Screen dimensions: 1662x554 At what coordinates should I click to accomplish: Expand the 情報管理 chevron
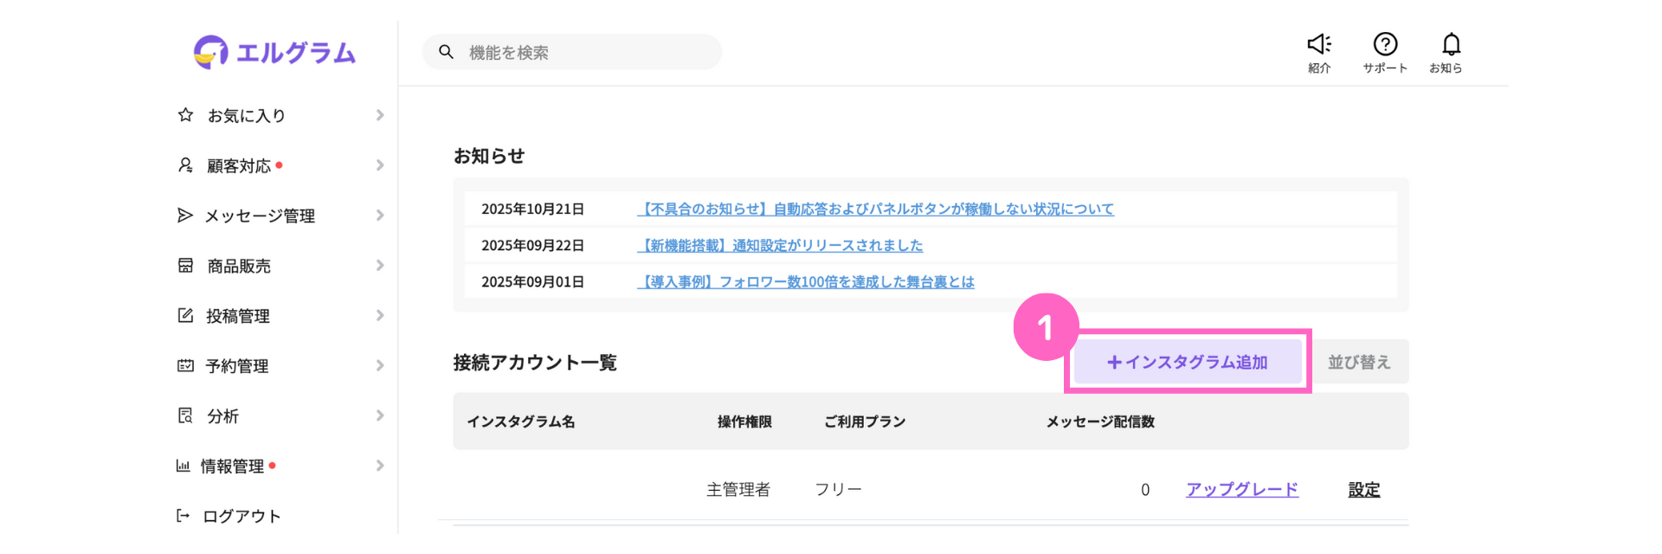[380, 466]
